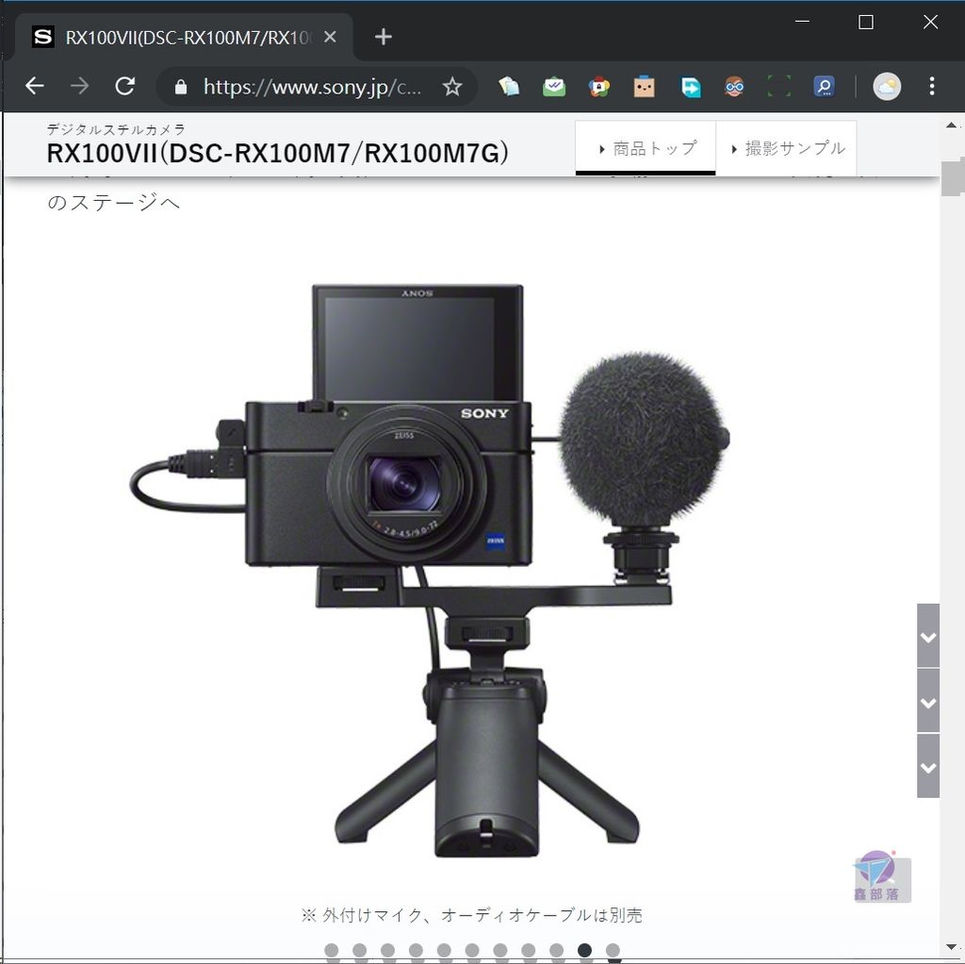
Task: Open the green envelope checkmark extension
Action: click(554, 86)
